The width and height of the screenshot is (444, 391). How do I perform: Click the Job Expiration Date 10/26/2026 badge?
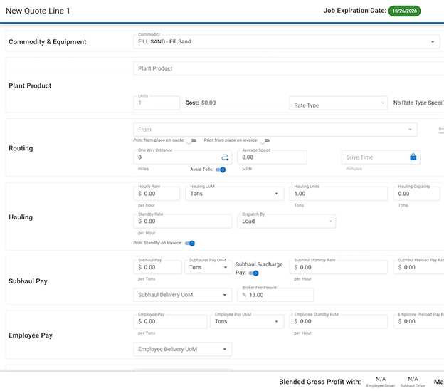pos(404,11)
